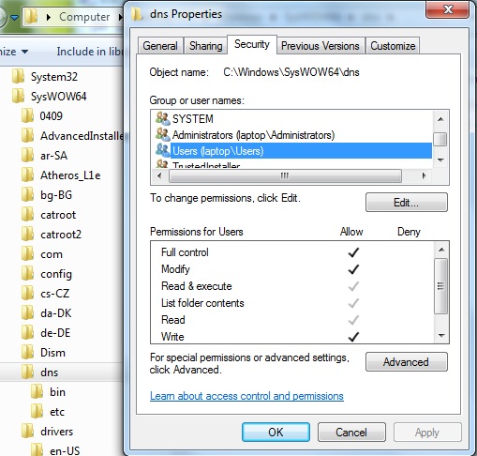This screenshot has width=477, height=456.
Task: Click left arrow of user list horizontal scrollbar
Action: tap(159, 175)
